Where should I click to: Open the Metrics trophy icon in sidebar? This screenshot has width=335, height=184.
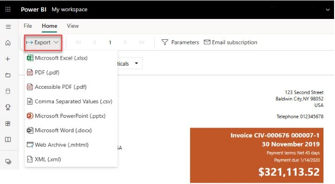coord(8,107)
